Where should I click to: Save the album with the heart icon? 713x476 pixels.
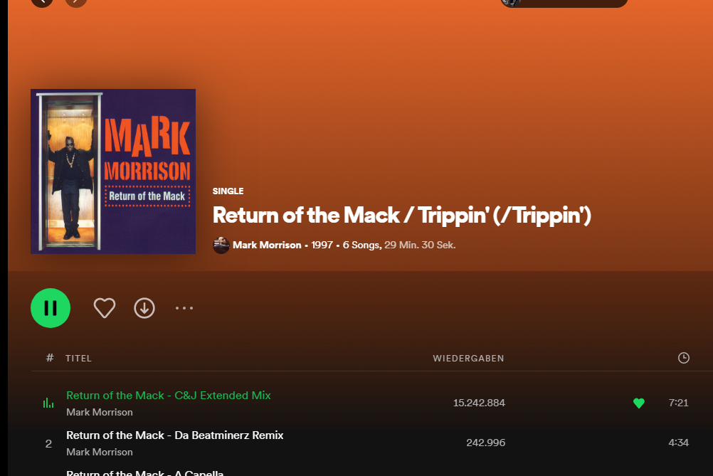click(x=105, y=308)
